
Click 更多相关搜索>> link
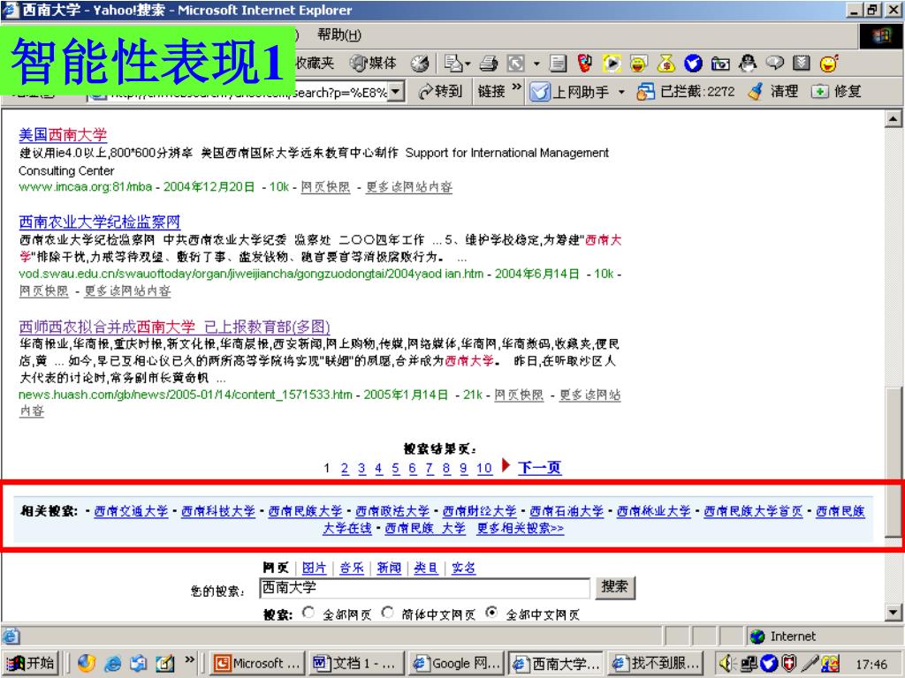(520, 528)
